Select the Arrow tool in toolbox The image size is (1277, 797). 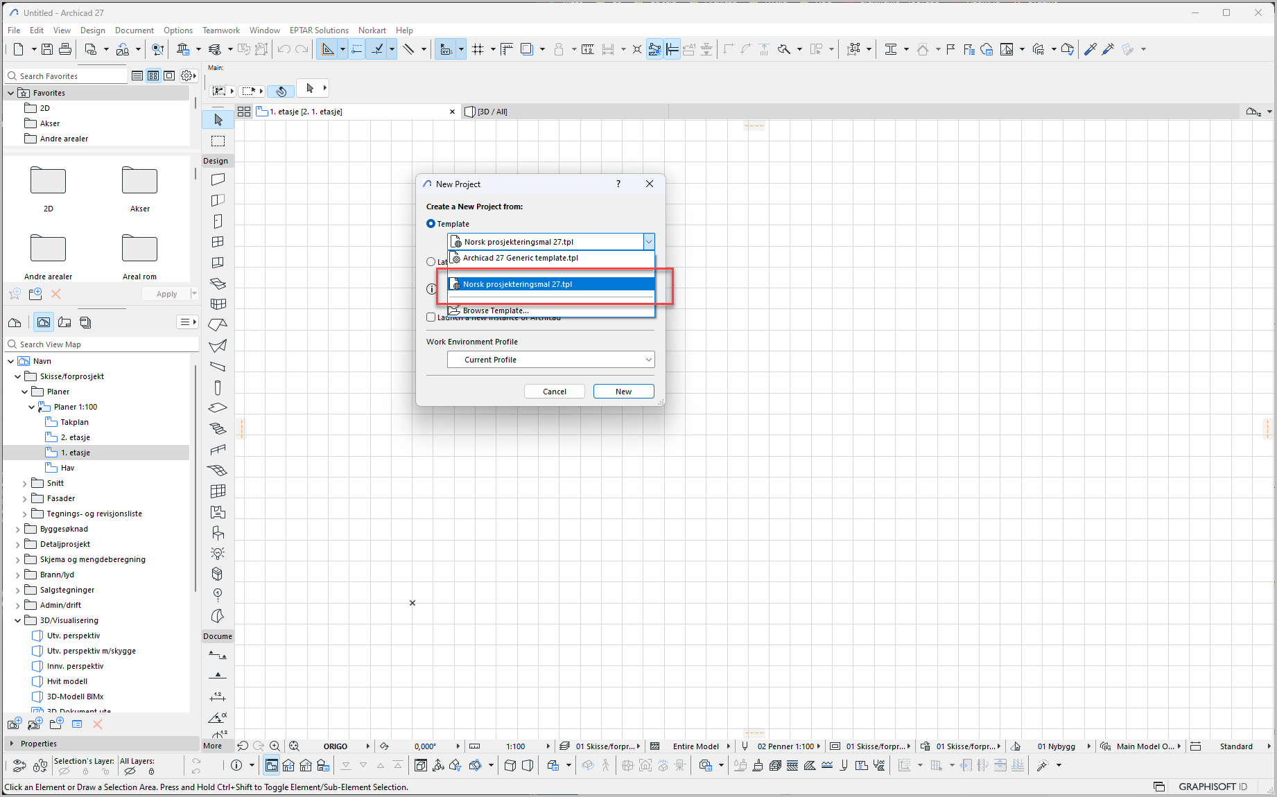point(218,120)
